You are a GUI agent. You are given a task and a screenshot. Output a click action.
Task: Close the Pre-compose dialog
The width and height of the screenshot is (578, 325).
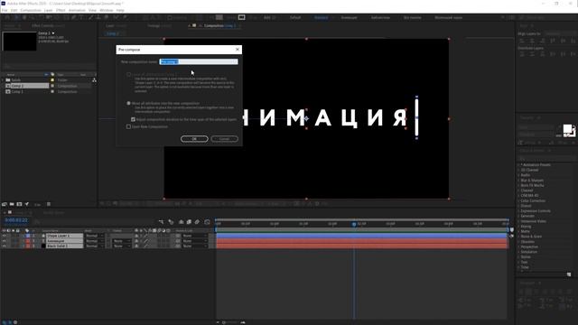[238, 50]
